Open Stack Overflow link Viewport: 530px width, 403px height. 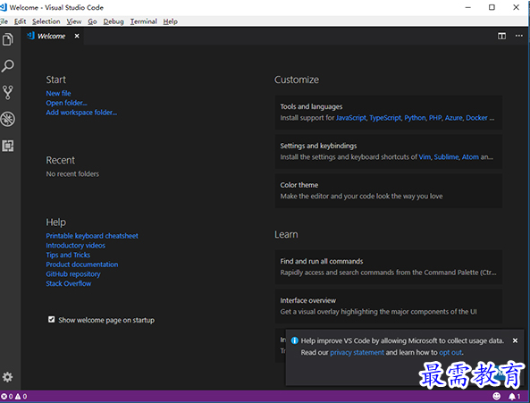[x=69, y=283]
